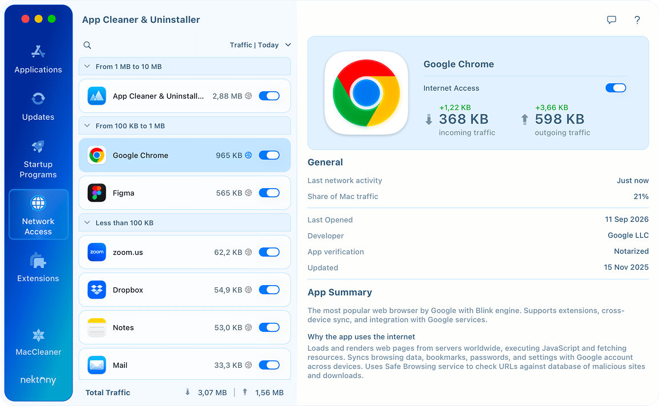Viewport: 659px width, 406px height.
Task: Click the Google Chrome icon in list
Action: coord(97,155)
